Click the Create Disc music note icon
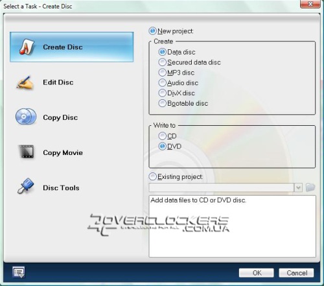324x286 pixels. point(27,47)
